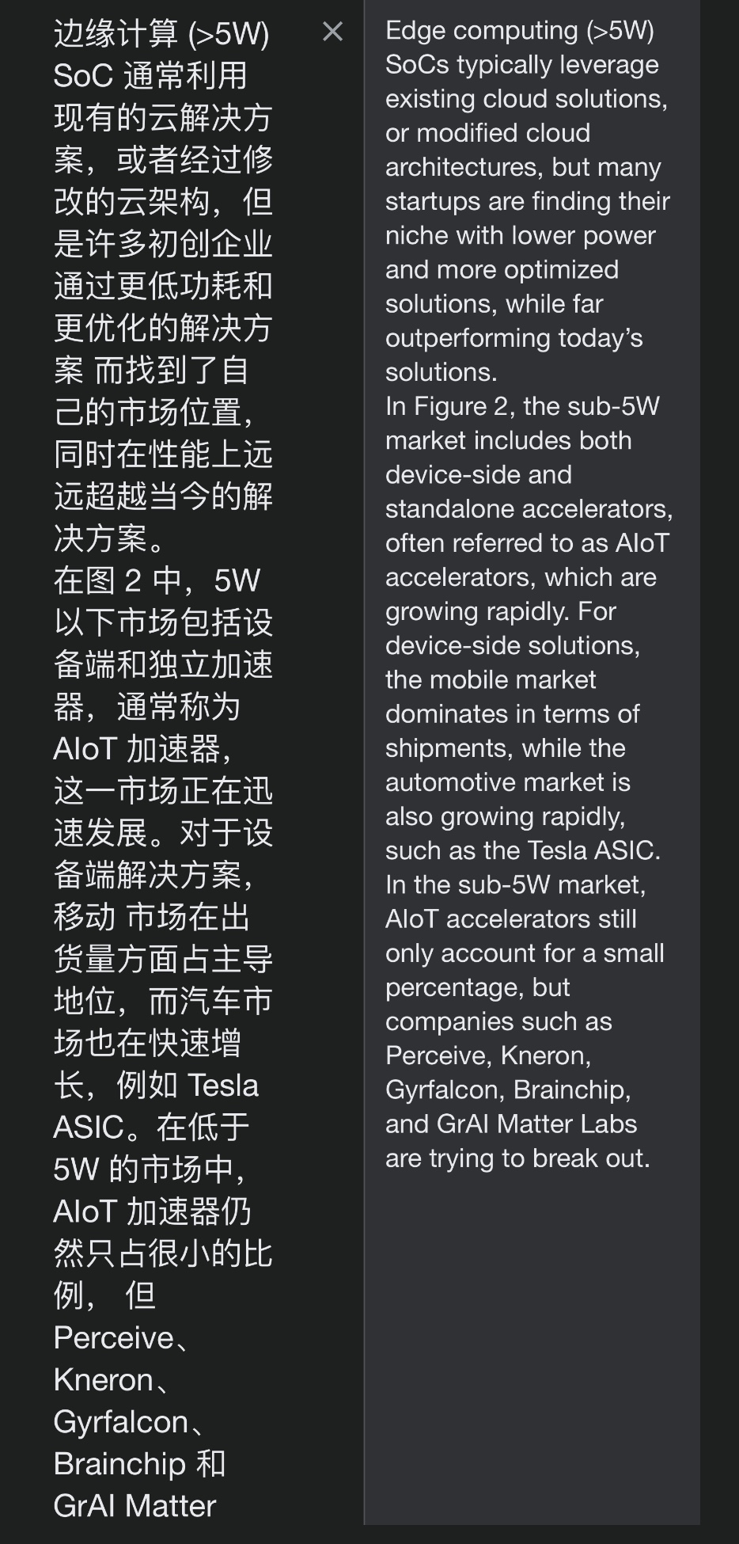Click 'SoC 通常利用' in the source text
Viewport: 739px width, 1544px height.
click(150, 76)
